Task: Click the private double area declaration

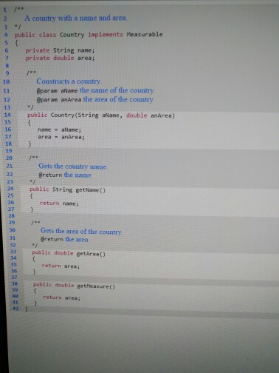Action: [60, 58]
